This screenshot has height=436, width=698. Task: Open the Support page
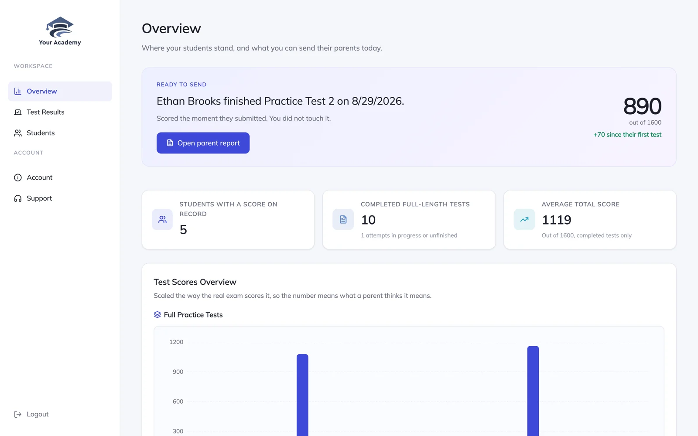click(x=60, y=198)
